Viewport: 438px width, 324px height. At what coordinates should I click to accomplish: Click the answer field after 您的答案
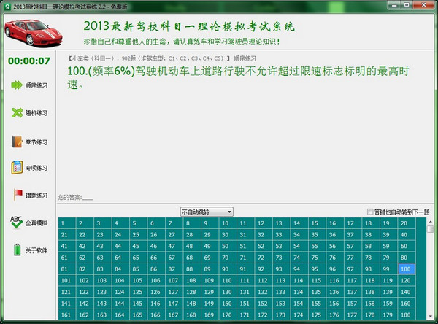pos(88,197)
